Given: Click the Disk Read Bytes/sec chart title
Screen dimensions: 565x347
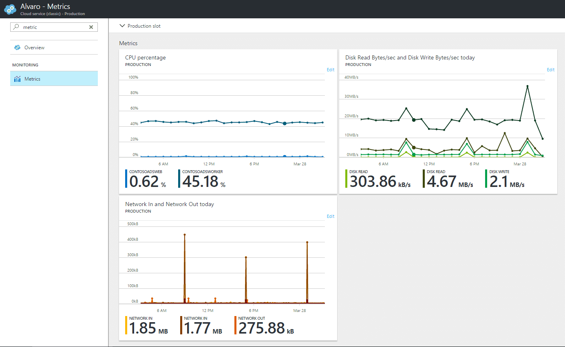Looking at the screenshot, I should pos(410,57).
